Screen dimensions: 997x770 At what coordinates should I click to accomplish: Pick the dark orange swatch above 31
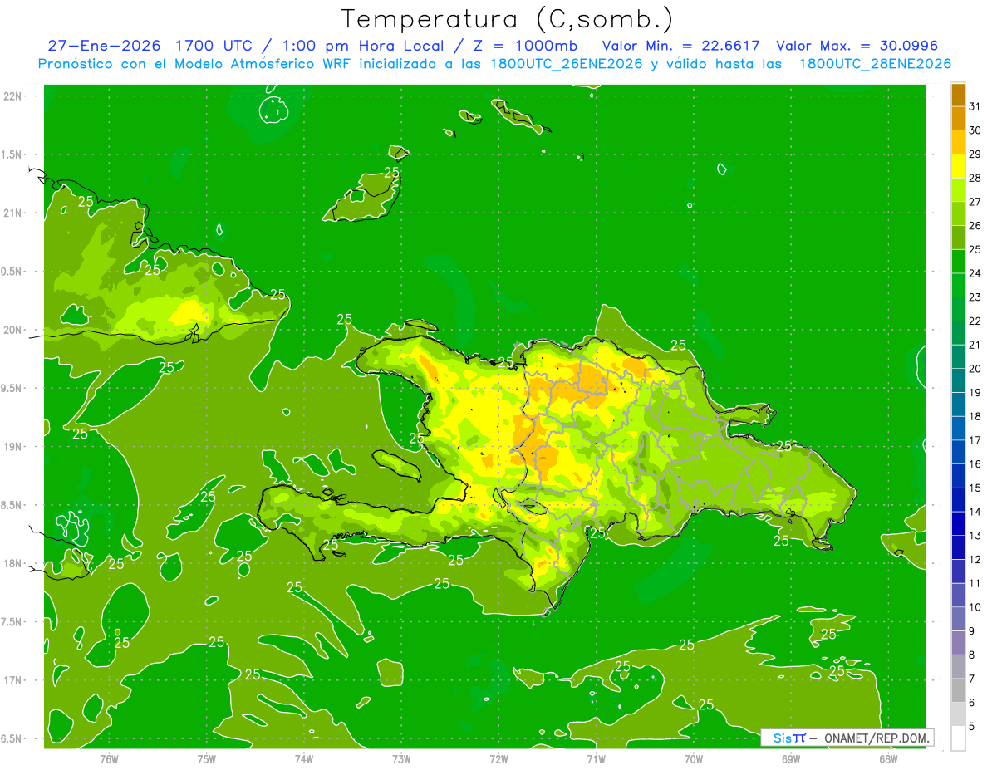[958, 95]
